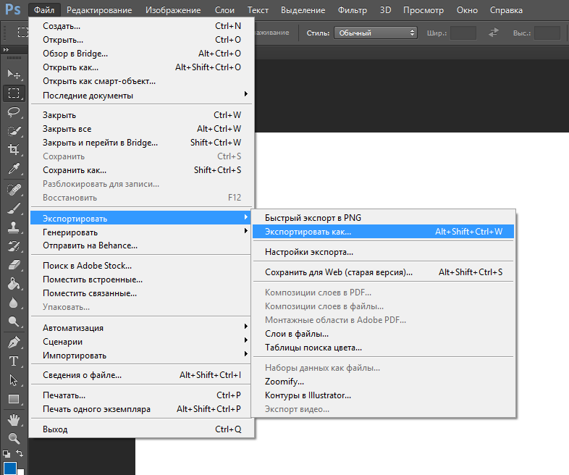
Task: Click the blue foreground color swatch
Action: click(10, 468)
